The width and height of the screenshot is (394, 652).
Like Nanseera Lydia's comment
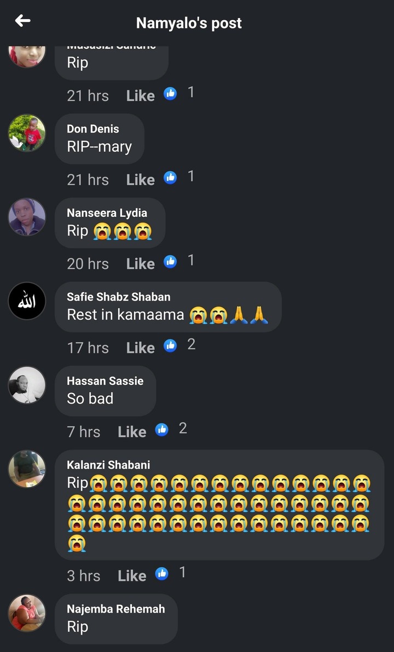tap(141, 264)
